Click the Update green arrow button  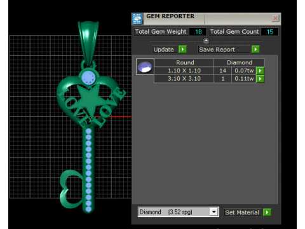[182, 50]
